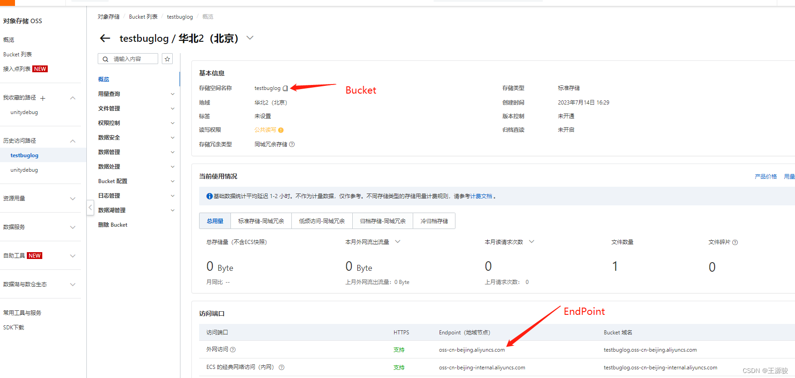Select the 总用量 tab
795x378 pixels.
click(215, 221)
